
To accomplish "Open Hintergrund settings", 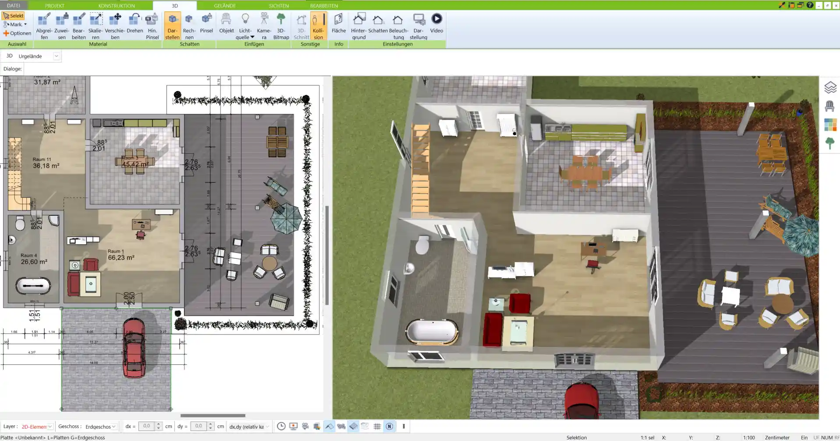I will click(358, 26).
